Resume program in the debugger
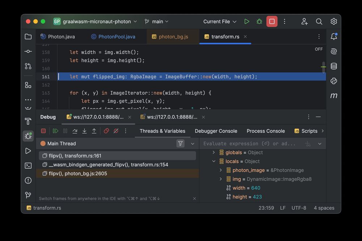362x241 pixels. 55,131
